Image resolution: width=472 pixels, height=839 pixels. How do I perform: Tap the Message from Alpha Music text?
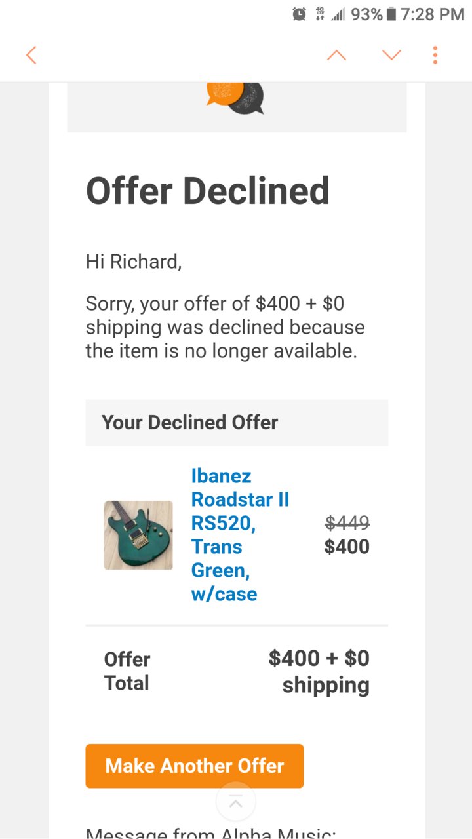coord(211,832)
